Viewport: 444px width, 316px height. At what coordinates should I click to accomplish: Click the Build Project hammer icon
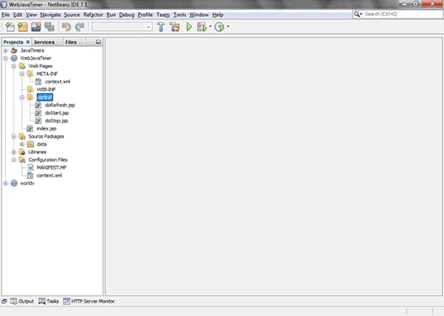pyautogui.click(x=161, y=27)
